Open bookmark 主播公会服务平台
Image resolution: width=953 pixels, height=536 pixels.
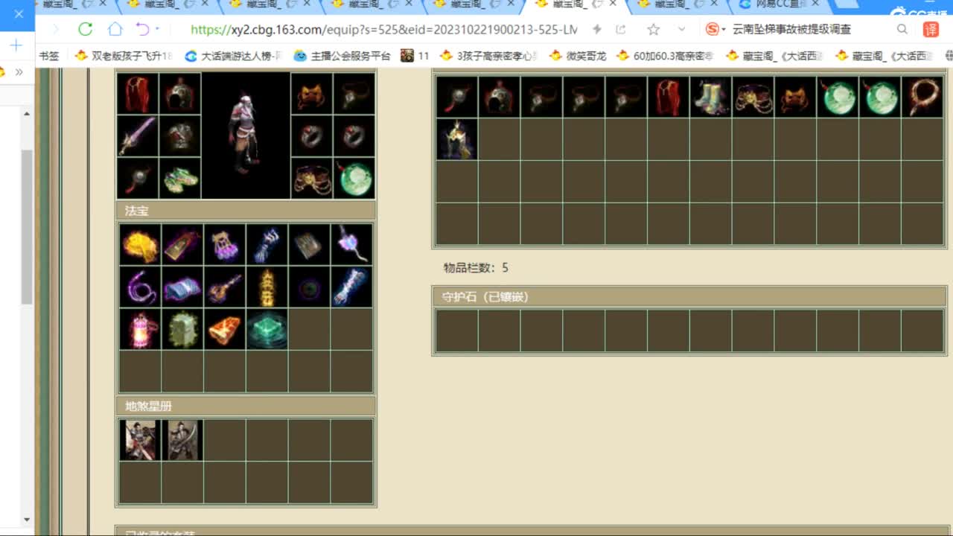coord(342,56)
